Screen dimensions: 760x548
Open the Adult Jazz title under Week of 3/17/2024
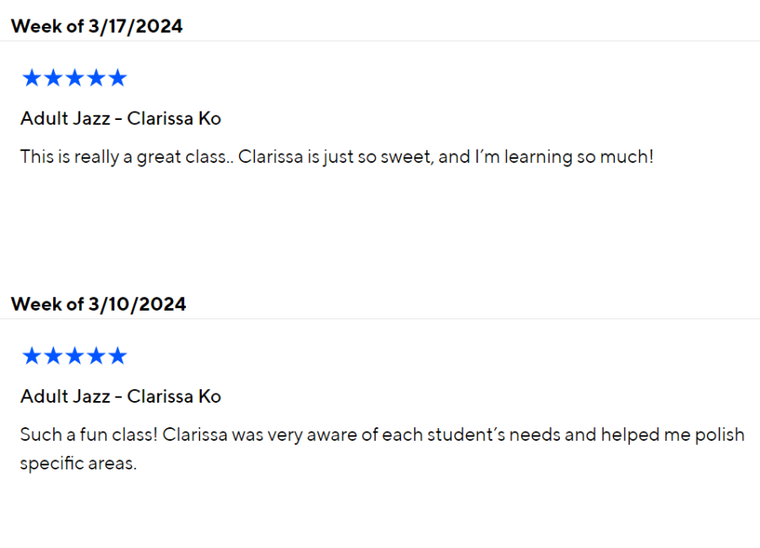click(121, 118)
